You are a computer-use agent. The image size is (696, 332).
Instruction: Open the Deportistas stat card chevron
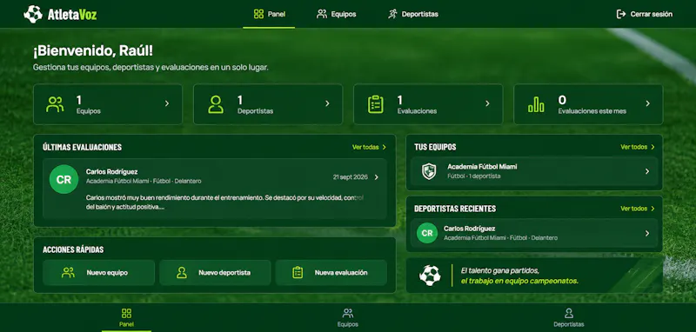click(327, 103)
